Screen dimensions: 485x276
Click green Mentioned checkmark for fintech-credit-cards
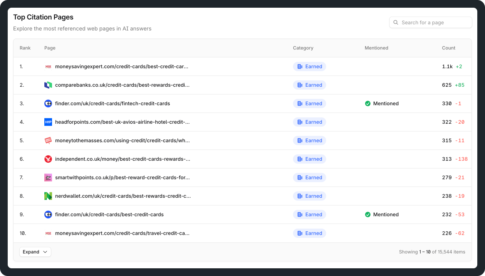coord(368,104)
